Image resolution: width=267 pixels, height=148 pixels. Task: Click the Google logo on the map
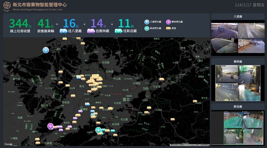coord(9,144)
